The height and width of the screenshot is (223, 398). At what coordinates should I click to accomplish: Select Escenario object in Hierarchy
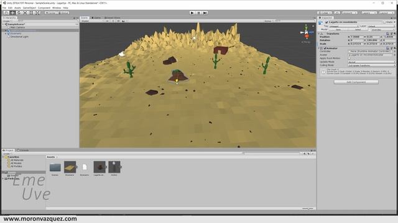16,33
